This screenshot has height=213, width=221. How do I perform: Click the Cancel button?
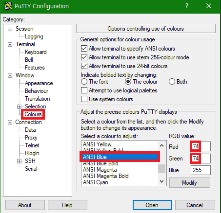[x=195, y=205]
